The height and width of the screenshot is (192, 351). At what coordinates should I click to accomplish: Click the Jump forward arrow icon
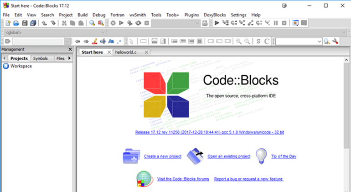(x=85, y=42)
